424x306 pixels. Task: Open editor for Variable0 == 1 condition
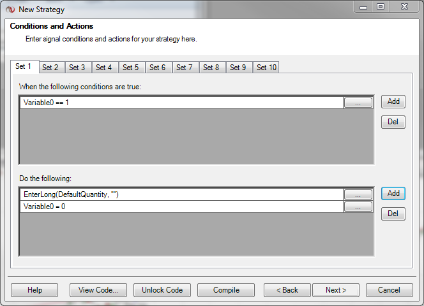point(358,103)
